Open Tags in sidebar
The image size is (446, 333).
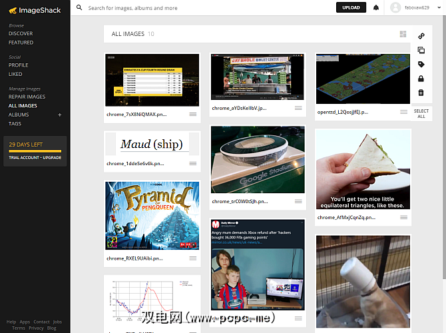[15, 124]
